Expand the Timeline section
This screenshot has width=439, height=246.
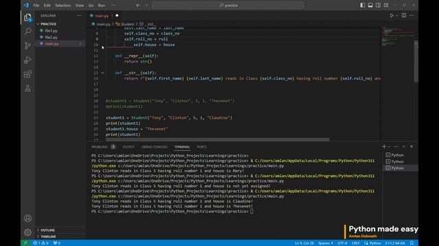click(x=48, y=236)
